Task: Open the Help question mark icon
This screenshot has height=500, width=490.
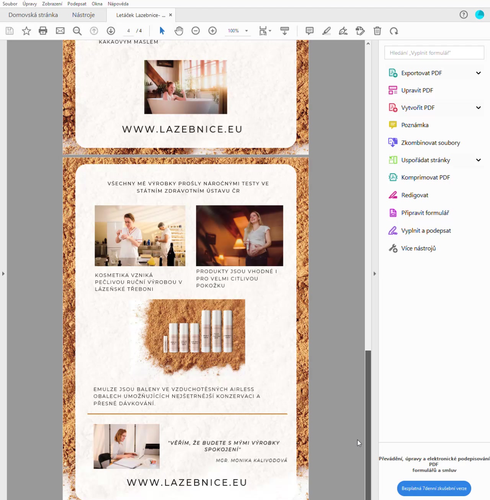Action: pos(464,15)
